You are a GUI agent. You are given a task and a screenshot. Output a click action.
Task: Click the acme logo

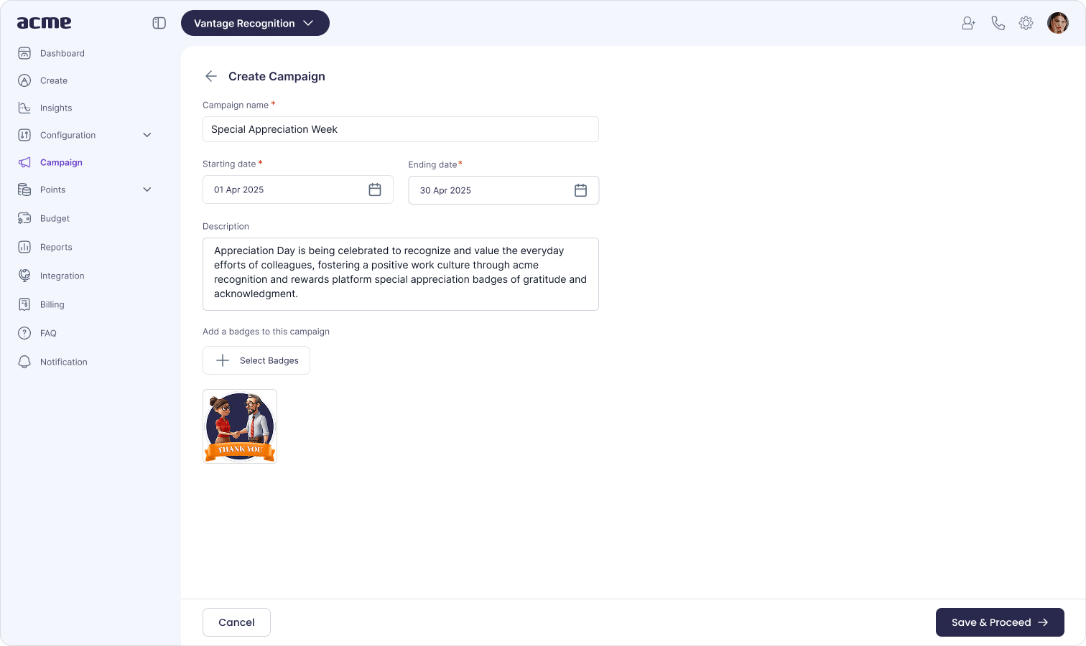click(44, 23)
